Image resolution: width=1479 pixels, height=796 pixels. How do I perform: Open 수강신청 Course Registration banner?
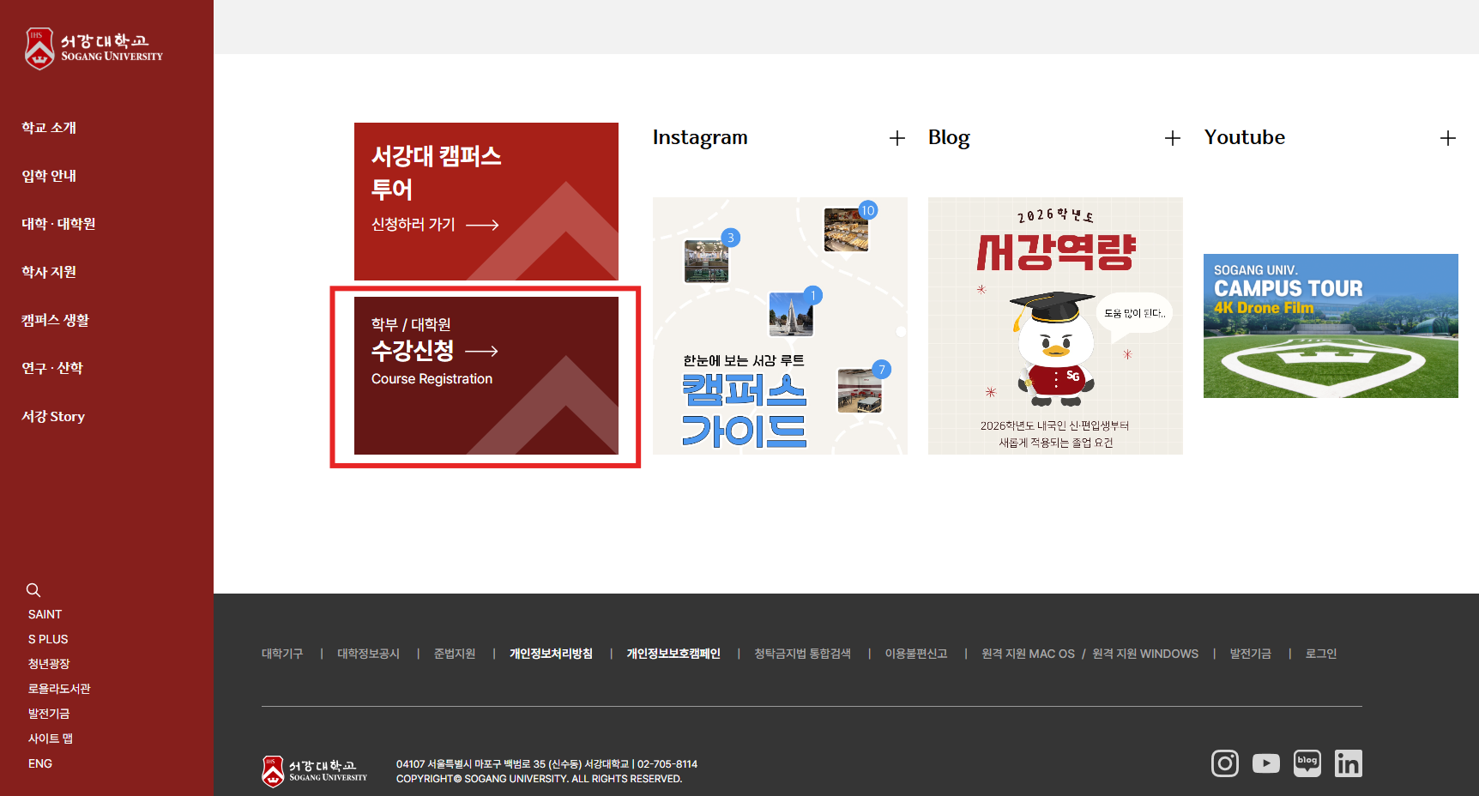click(486, 376)
